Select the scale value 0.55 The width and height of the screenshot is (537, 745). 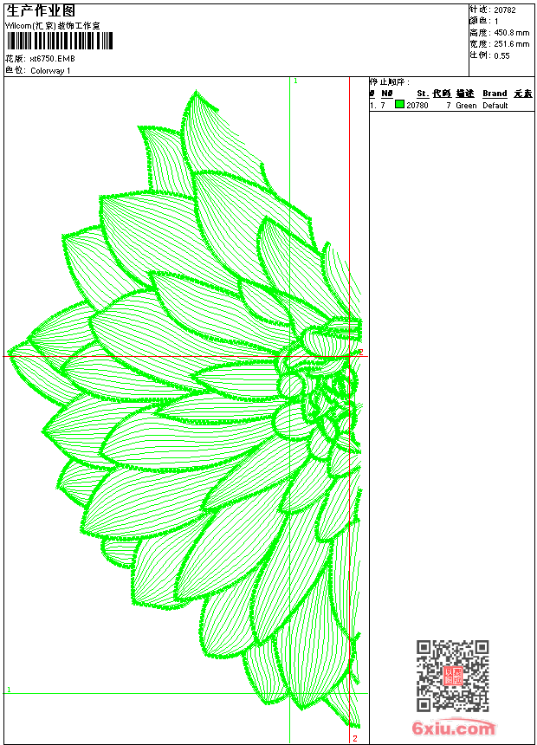[501, 55]
